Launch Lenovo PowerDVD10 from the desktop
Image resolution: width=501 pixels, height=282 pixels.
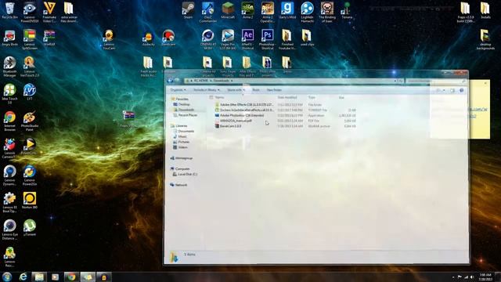[x=30, y=13]
